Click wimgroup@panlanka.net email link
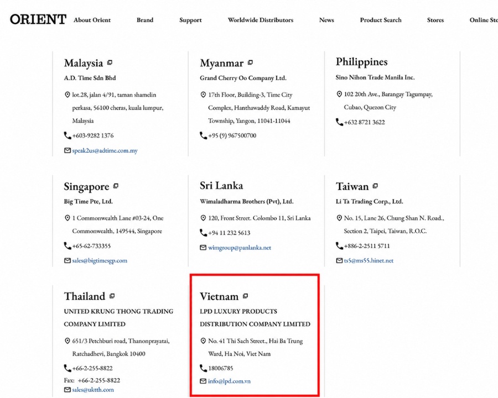Image resolution: width=498 pixels, height=398 pixels. [240, 248]
